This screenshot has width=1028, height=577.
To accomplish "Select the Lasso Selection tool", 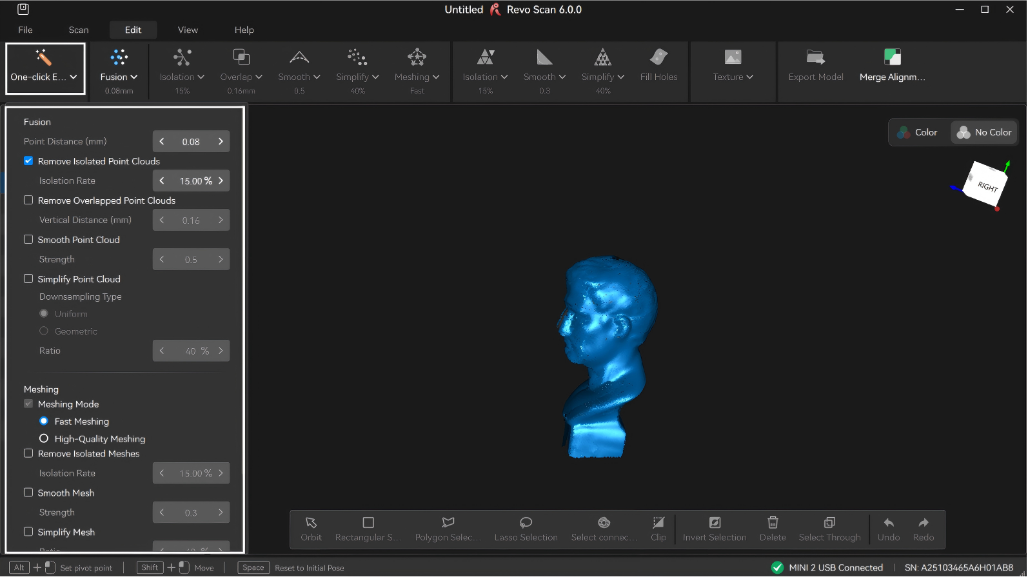I will [526, 523].
